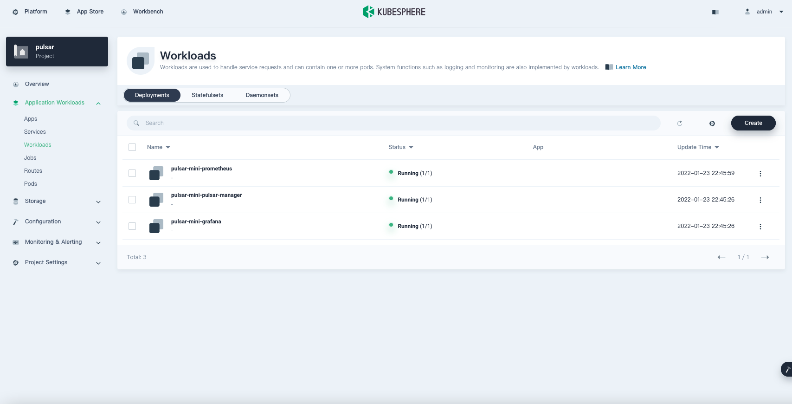Click the Platform gear icon
792x404 pixels.
click(15, 12)
